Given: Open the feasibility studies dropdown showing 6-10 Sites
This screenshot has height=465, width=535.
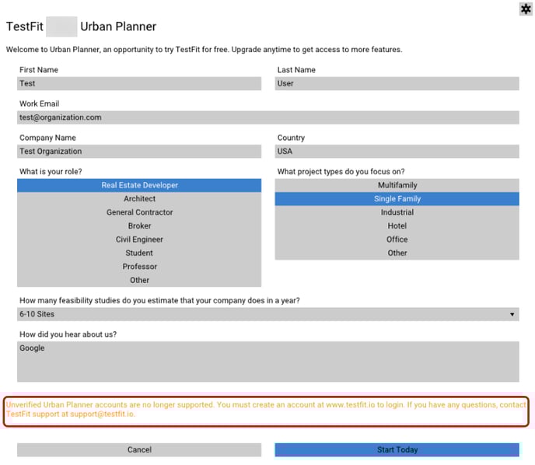Looking at the screenshot, I should point(268,314).
